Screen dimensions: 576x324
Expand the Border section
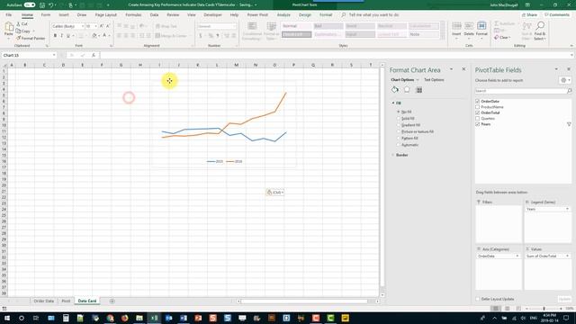pyautogui.click(x=393, y=155)
